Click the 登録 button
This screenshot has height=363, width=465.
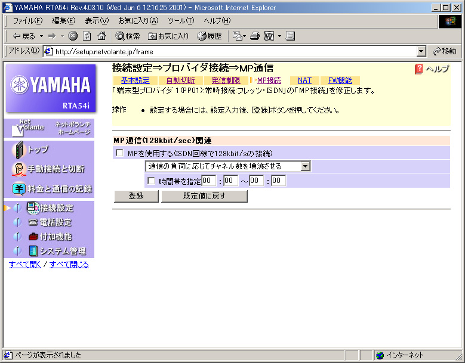[136, 196]
